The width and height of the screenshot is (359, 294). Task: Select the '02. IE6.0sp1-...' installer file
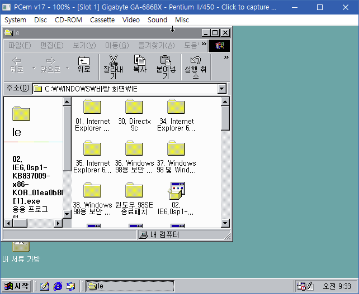tap(176, 199)
